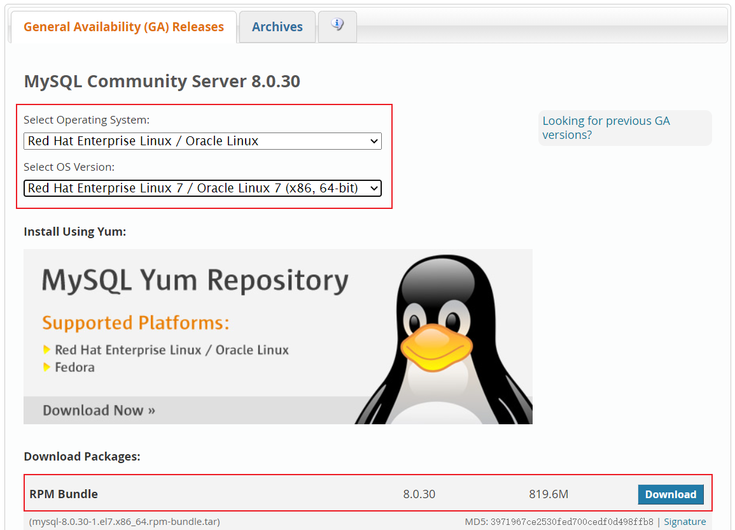Click the Download button for the RPM Bundle
735x530 pixels.
click(671, 494)
